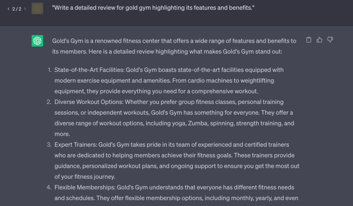This screenshot has height=206, width=353.
Task: Click the "Diverse Workout Options" list heading
Action: 88,102
